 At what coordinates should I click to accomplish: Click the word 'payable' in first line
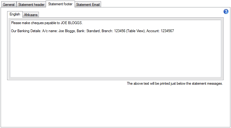point(50,23)
